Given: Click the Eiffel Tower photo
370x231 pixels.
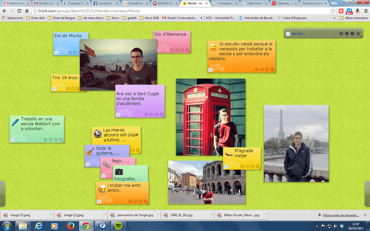Looking at the screenshot, I should pos(296,143).
